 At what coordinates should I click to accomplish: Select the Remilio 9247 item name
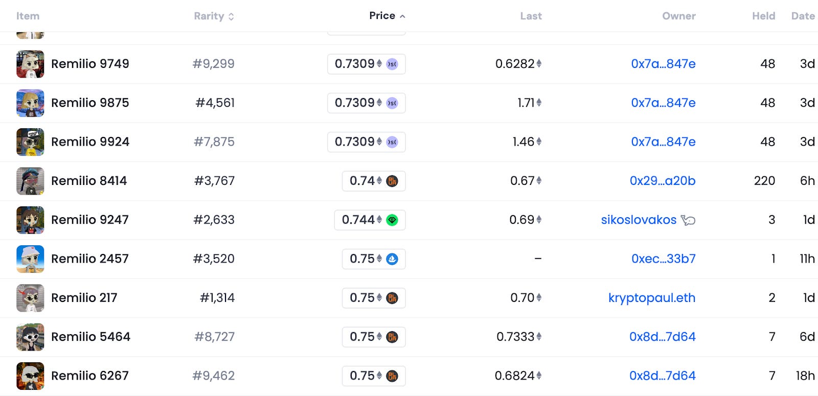[90, 220]
